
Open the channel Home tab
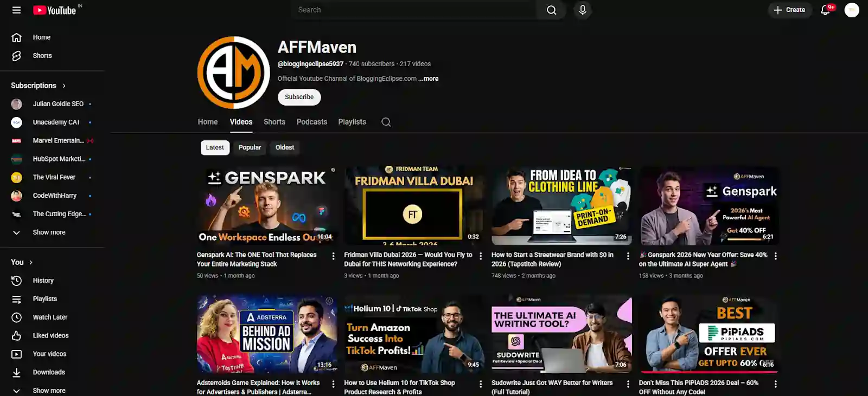pyautogui.click(x=208, y=122)
